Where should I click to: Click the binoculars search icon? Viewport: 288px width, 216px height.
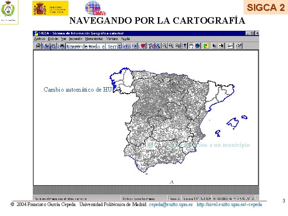(x=62, y=46)
